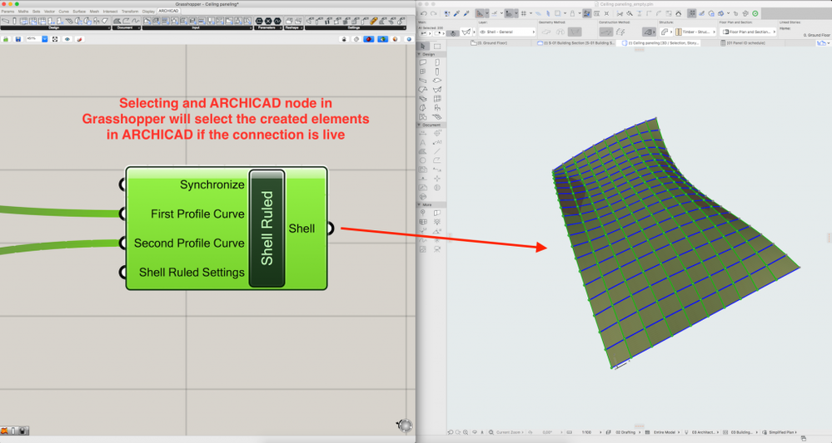The image size is (832, 443).
Task: Click Undo in ARCHICAD toolbar
Action: [x=423, y=14]
